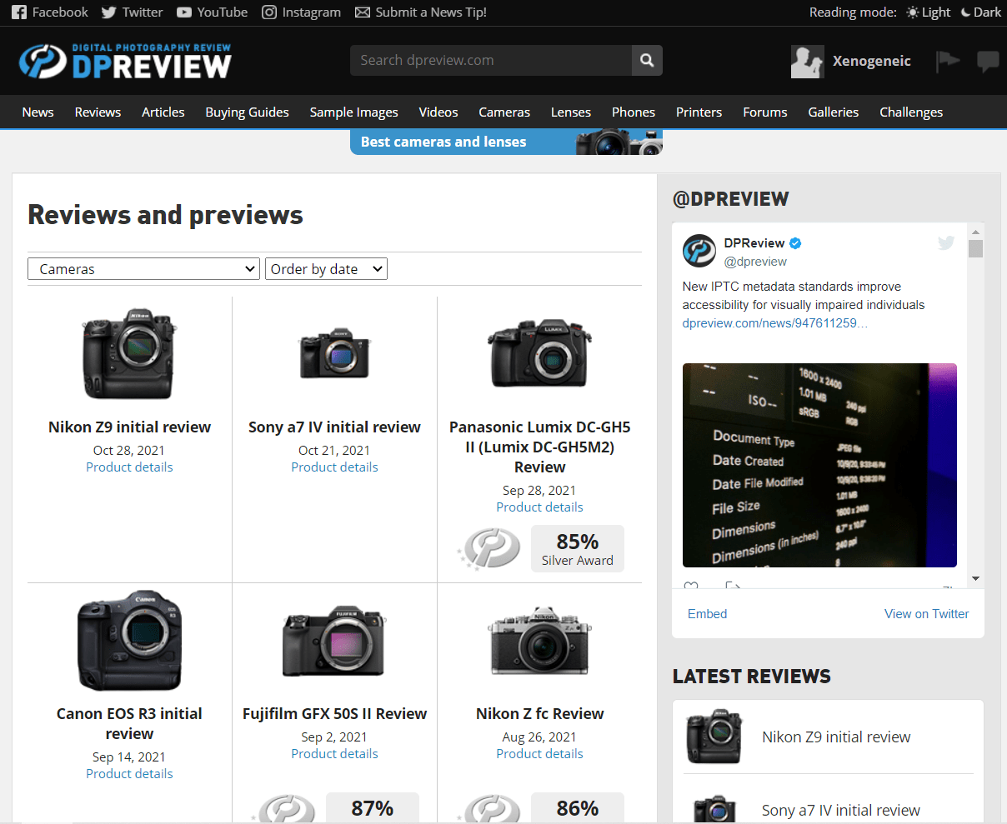Click the Best cameras and lenses banner
Image resolution: width=1007 pixels, height=824 pixels.
click(x=506, y=142)
